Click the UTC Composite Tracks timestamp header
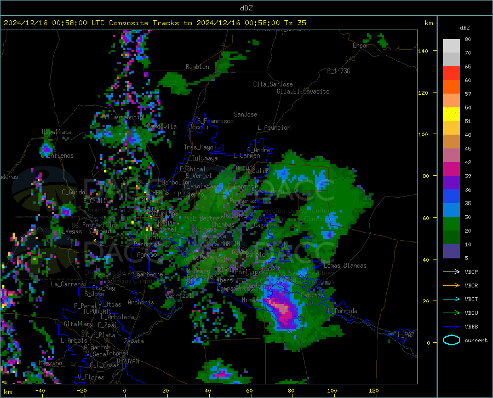This screenshot has width=493, height=398. [x=154, y=23]
